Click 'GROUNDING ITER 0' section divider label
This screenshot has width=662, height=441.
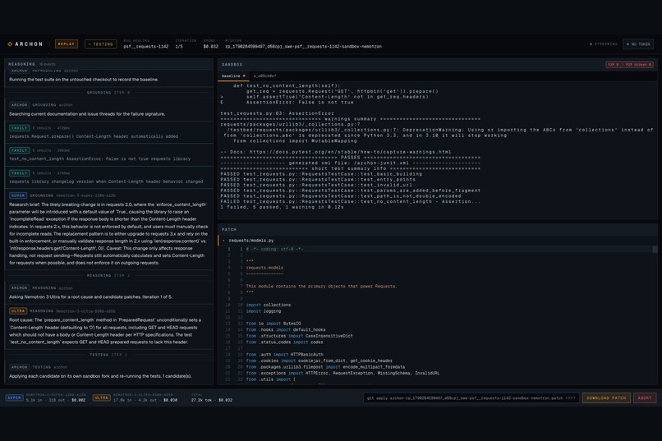click(x=108, y=93)
